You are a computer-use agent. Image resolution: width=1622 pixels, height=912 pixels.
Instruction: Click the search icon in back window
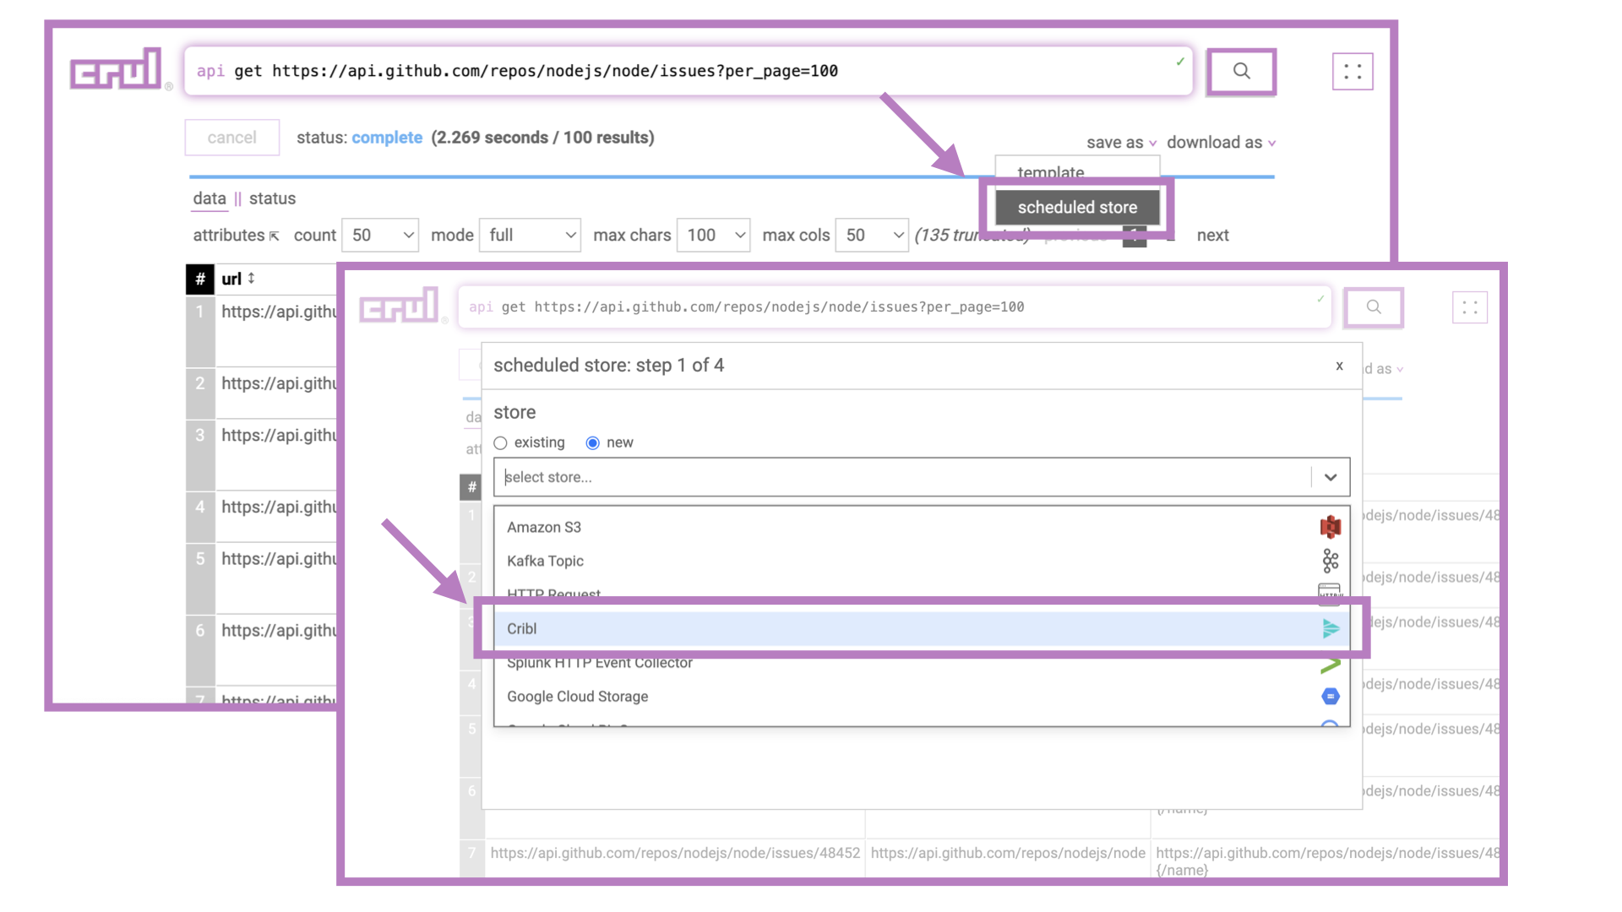click(x=1241, y=71)
